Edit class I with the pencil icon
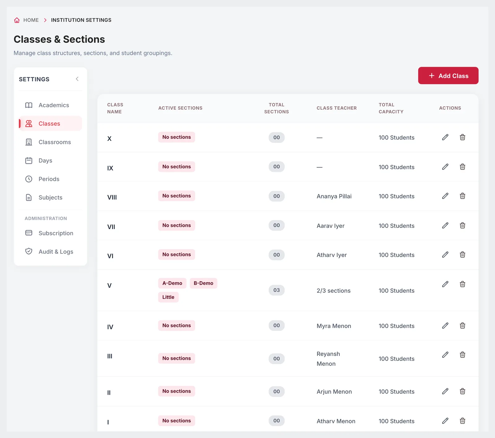The height and width of the screenshot is (438, 495). (x=445, y=421)
